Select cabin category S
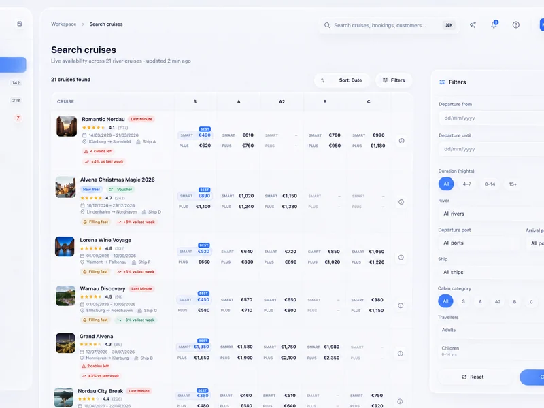The width and height of the screenshot is (544, 408). click(x=463, y=301)
